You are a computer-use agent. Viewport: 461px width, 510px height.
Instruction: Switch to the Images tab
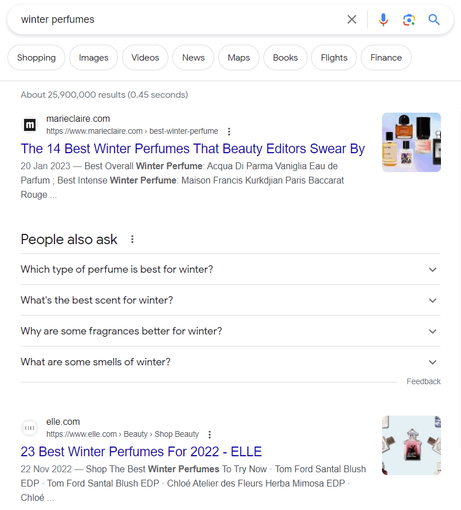click(93, 57)
